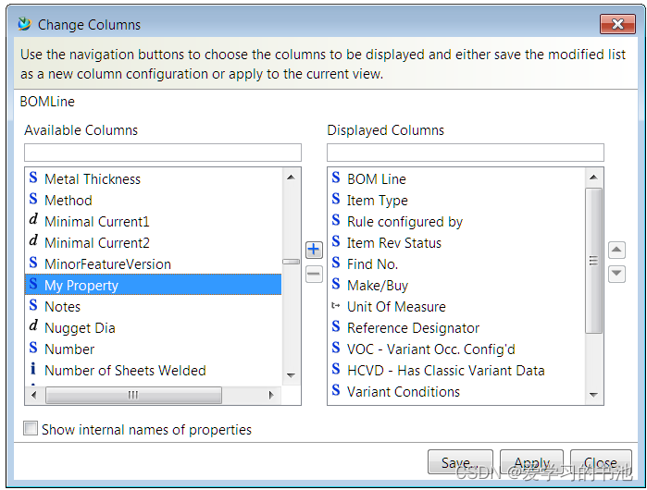Click the icon beside Unit Of Measure

(x=335, y=306)
